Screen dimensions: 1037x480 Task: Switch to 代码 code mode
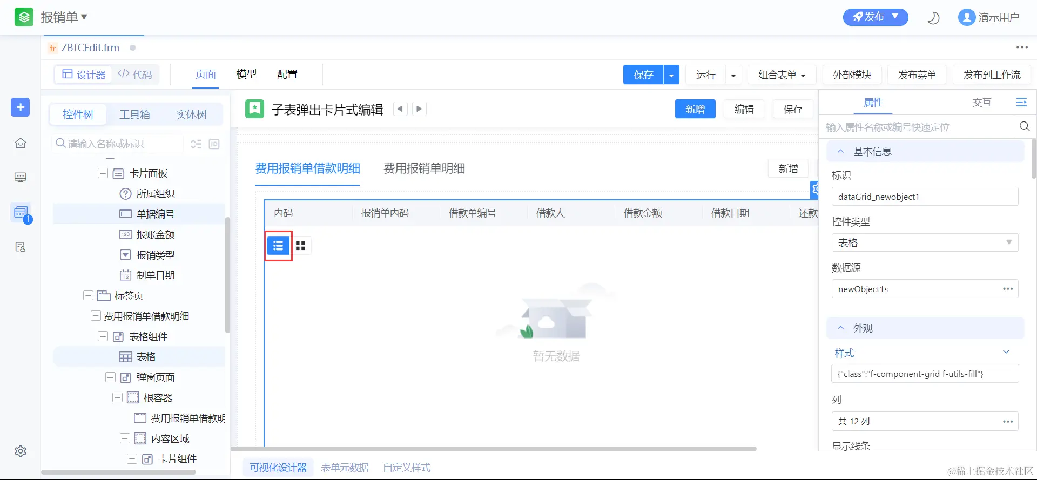click(135, 75)
